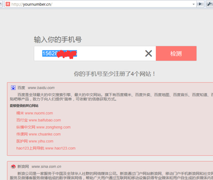This screenshot has height=180, width=213.
Task: Click the 能够登录的其它网站 label
Action: point(24,106)
